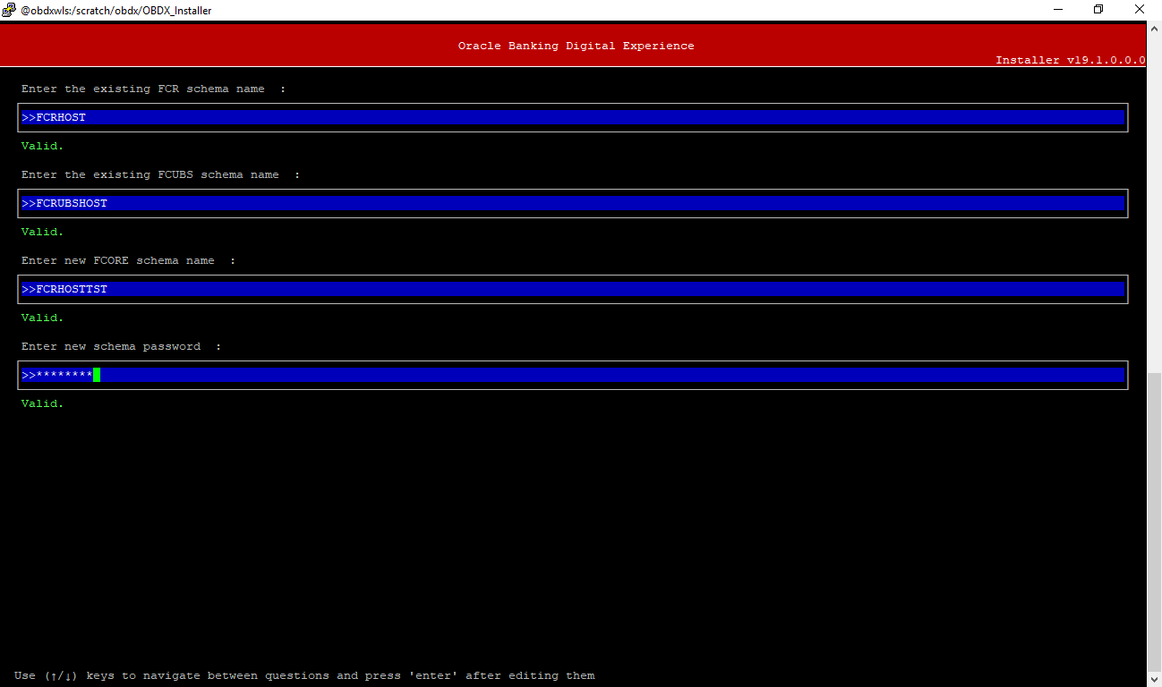Viewport: 1162px width, 687px height.
Task: Click the PuTTY icon in title bar
Action: [x=9, y=10]
